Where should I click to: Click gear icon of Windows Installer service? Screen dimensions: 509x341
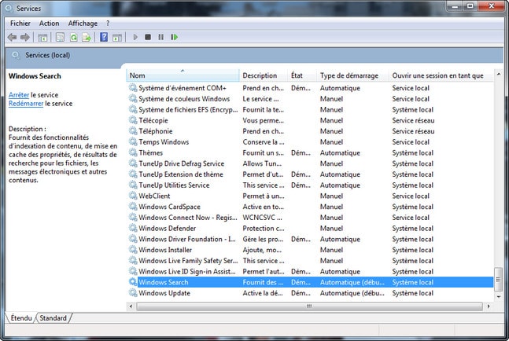(133, 250)
